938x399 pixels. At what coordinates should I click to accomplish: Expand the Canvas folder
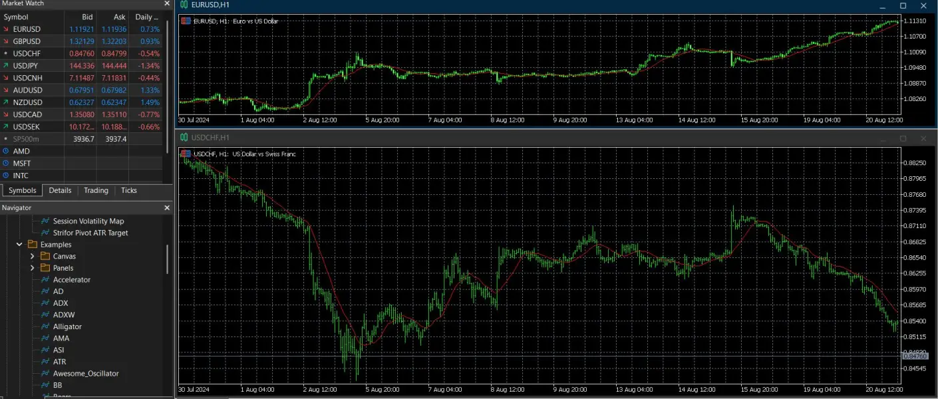click(x=32, y=256)
